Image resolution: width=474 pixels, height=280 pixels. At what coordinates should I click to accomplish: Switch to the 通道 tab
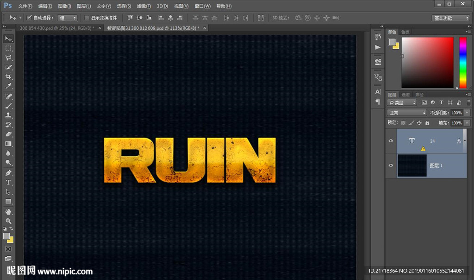405,95
